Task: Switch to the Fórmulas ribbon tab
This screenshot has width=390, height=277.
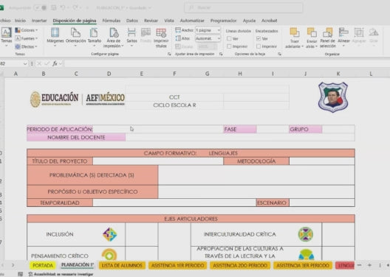Action: 112,21
